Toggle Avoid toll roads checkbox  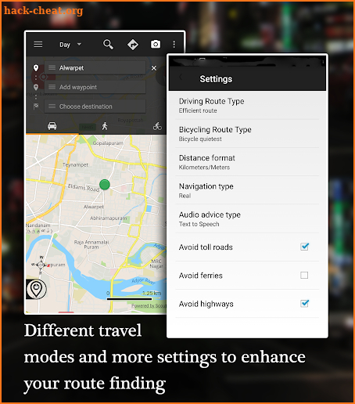(304, 247)
